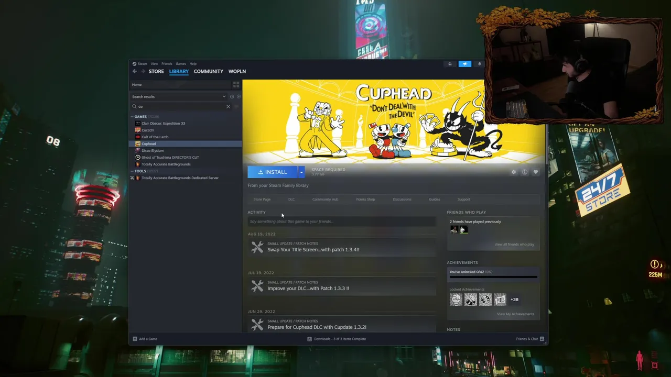Switch to the COMMUNITY tab

[x=209, y=71]
